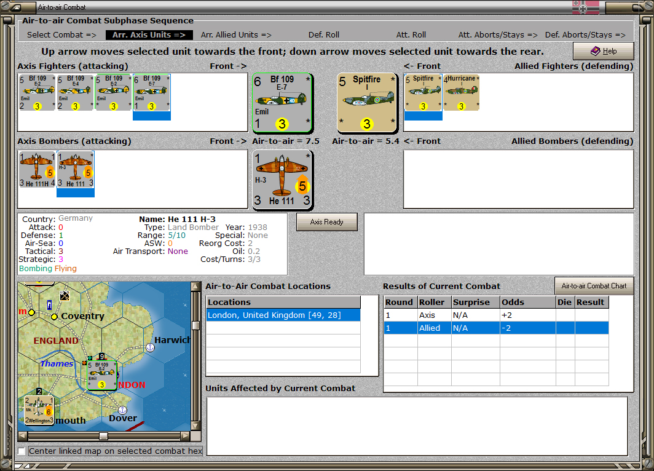Viewport: 654px width, 471px height.
Task: Click the map vertical scrollbar up arrow
Action: point(195,286)
